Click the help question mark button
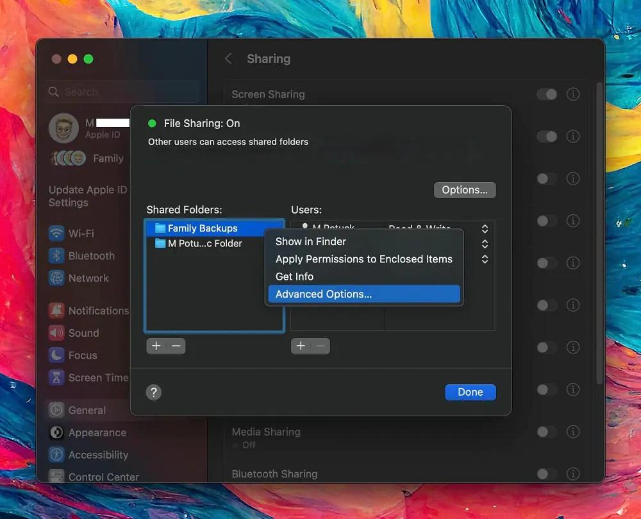Screen dimensions: 641x519 pyautogui.click(x=154, y=393)
